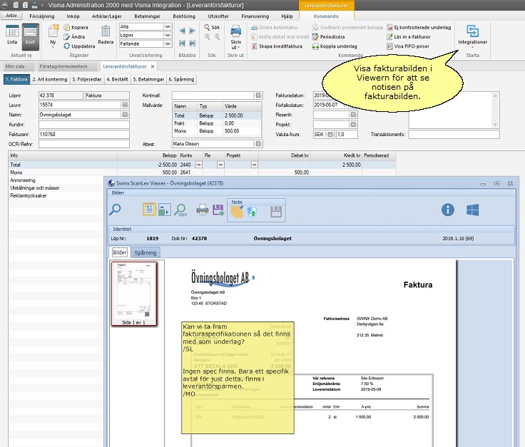Jump to first record arrow
The width and height of the screenshot is (525, 447).
coord(182,43)
